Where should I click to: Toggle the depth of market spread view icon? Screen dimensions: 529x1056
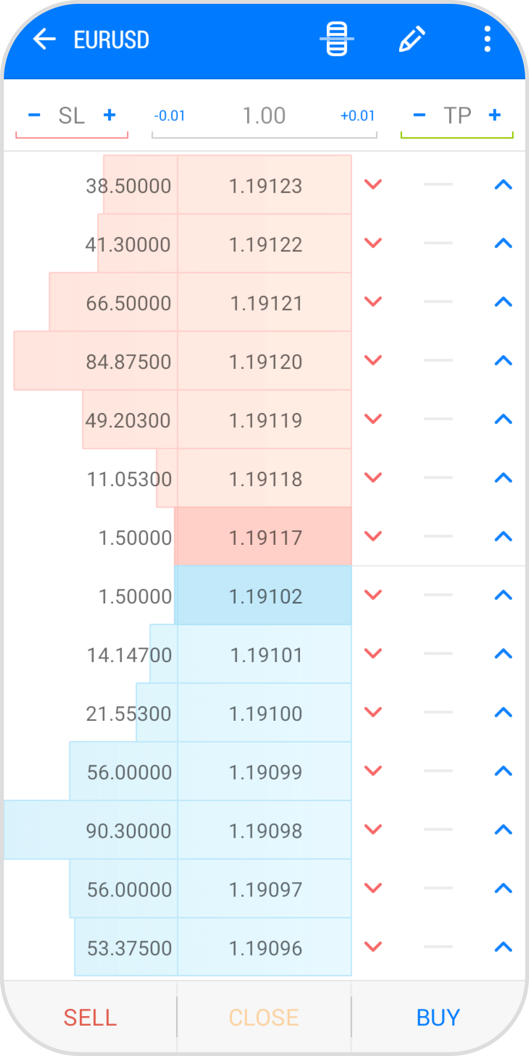point(337,39)
